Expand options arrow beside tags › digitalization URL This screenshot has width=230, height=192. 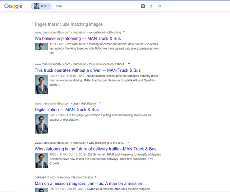point(100,103)
